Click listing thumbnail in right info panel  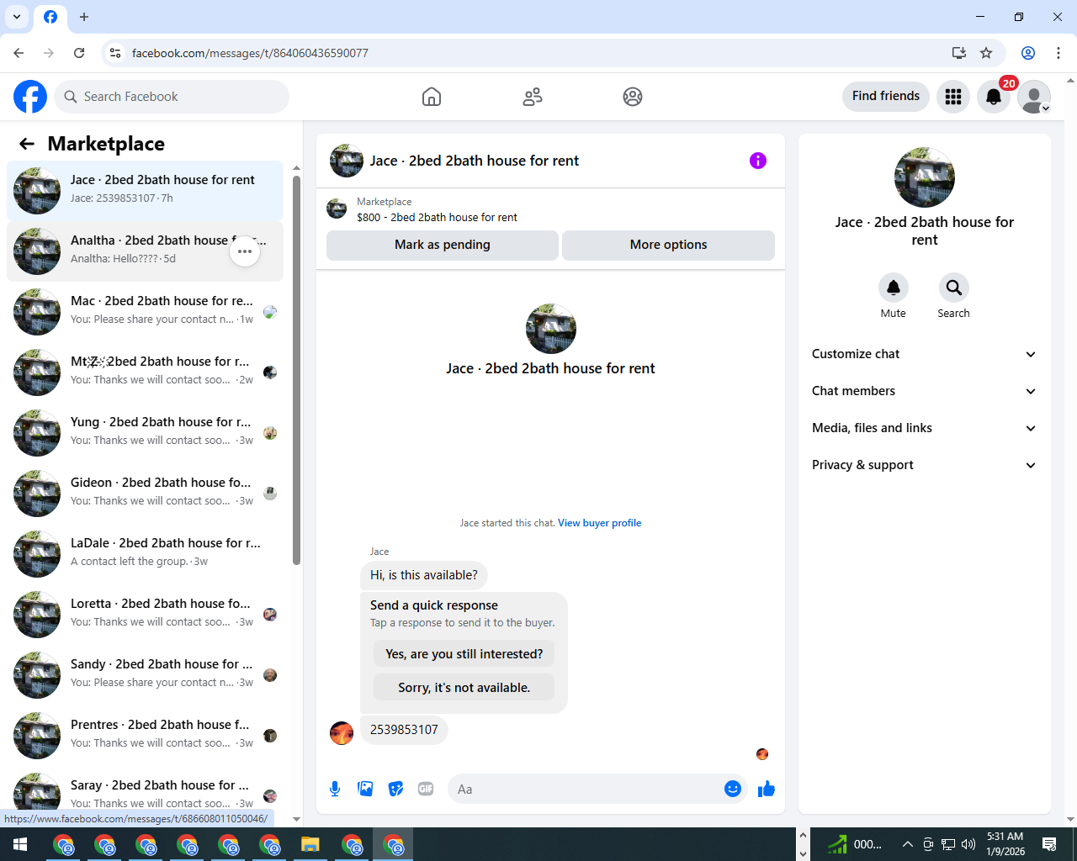pos(925,177)
